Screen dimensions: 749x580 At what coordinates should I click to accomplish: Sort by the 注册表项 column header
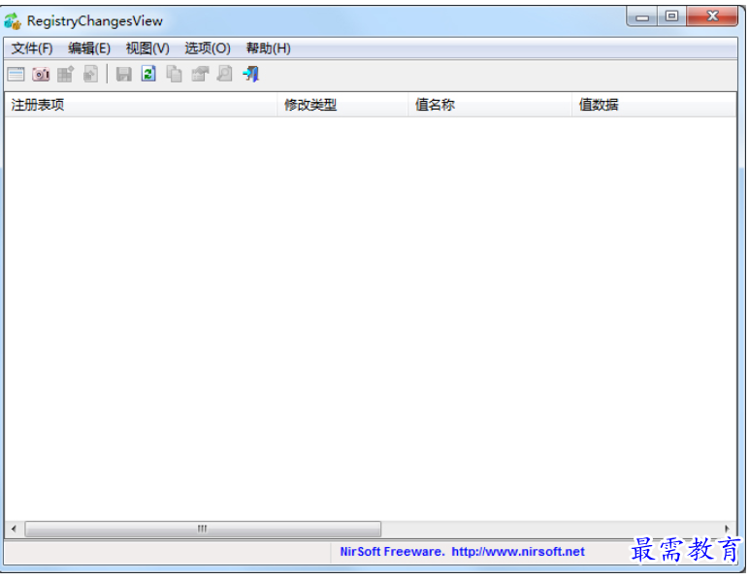tap(141, 105)
